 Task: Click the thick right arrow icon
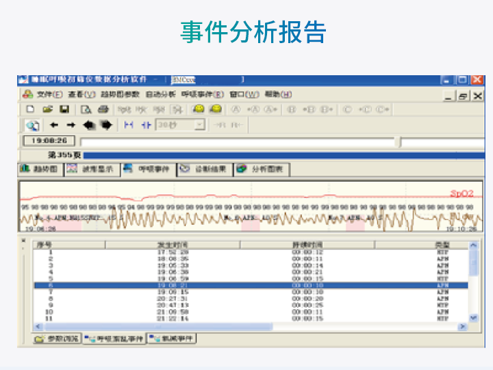click(x=106, y=125)
